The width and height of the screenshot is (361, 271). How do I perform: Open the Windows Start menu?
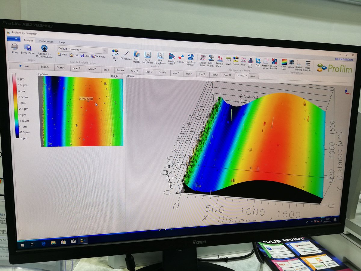23,245
